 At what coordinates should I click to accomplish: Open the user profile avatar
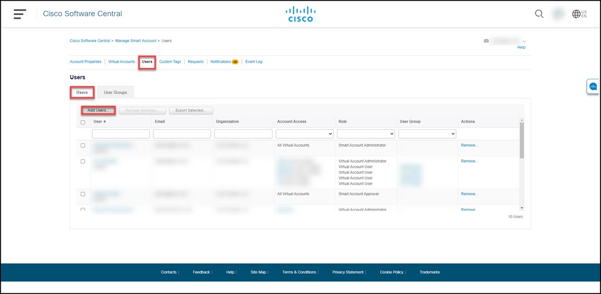click(558, 14)
